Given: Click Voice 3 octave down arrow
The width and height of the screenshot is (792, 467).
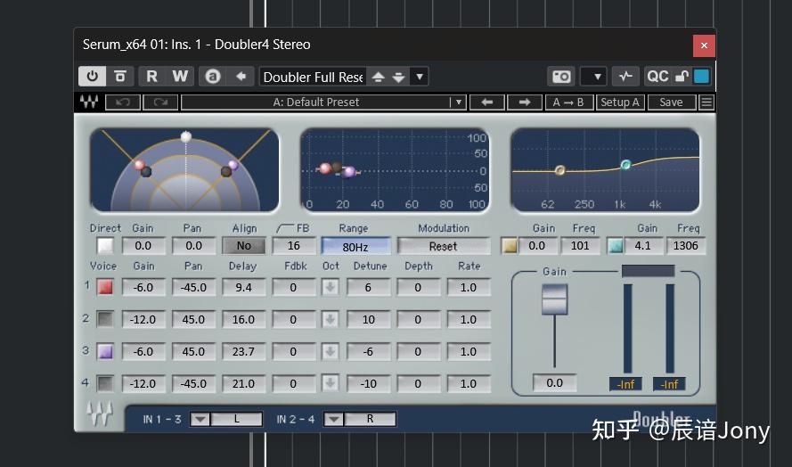Looking at the screenshot, I should click(x=330, y=351).
